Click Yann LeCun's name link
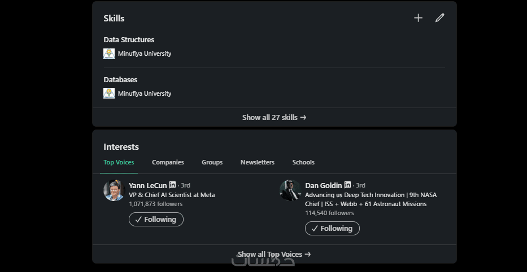This screenshot has width=527, height=272. pos(147,185)
